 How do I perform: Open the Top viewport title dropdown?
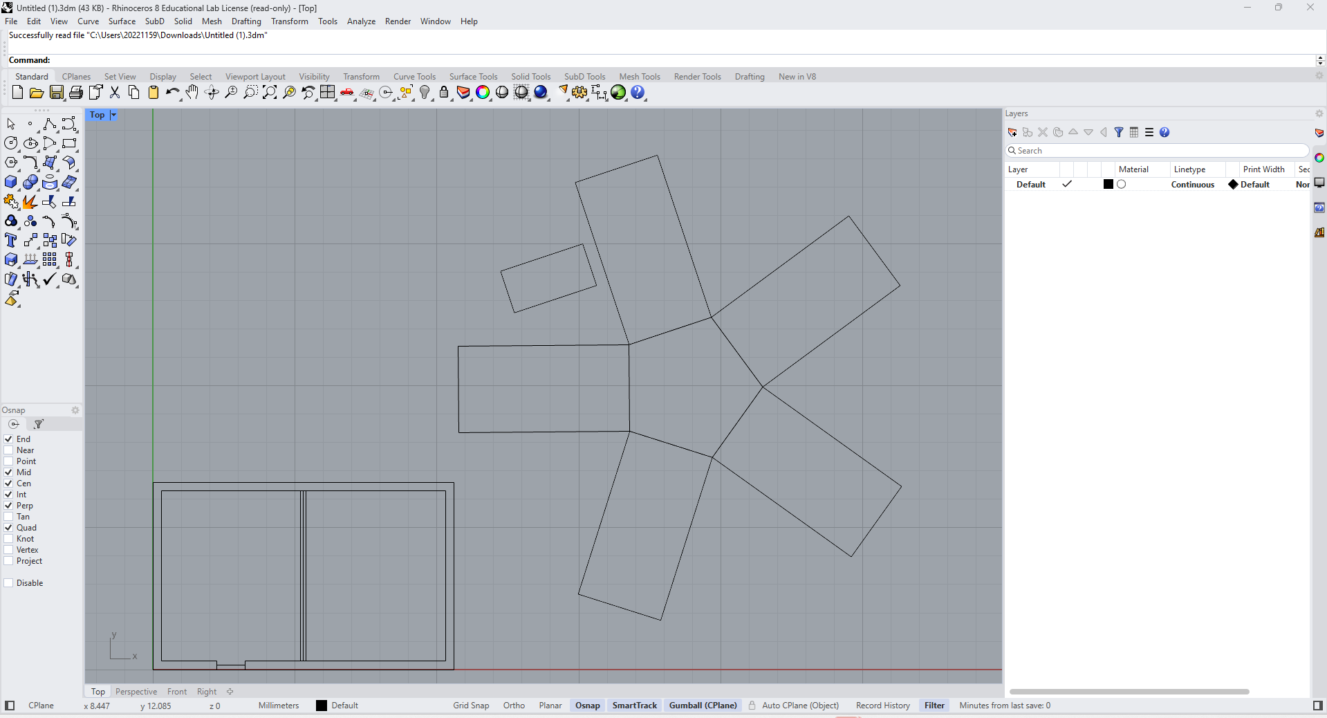click(x=112, y=115)
